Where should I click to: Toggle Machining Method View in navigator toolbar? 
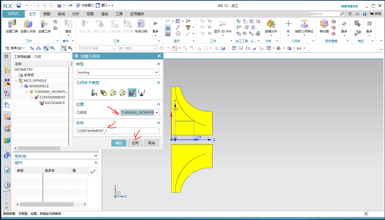coord(53,48)
